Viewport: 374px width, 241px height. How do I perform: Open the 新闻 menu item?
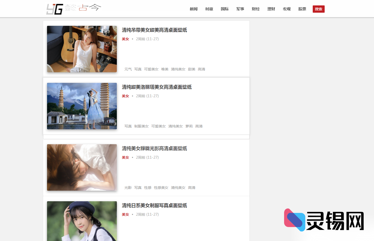pos(194,9)
